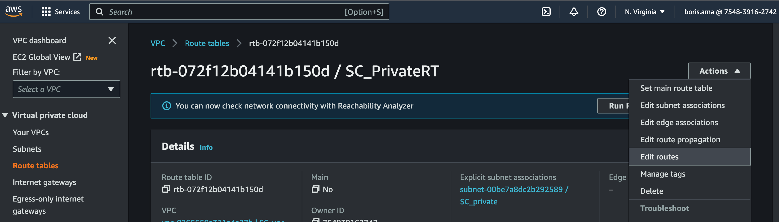Click the Details Info link
The width and height of the screenshot is (779, 222).
(206, 147)
